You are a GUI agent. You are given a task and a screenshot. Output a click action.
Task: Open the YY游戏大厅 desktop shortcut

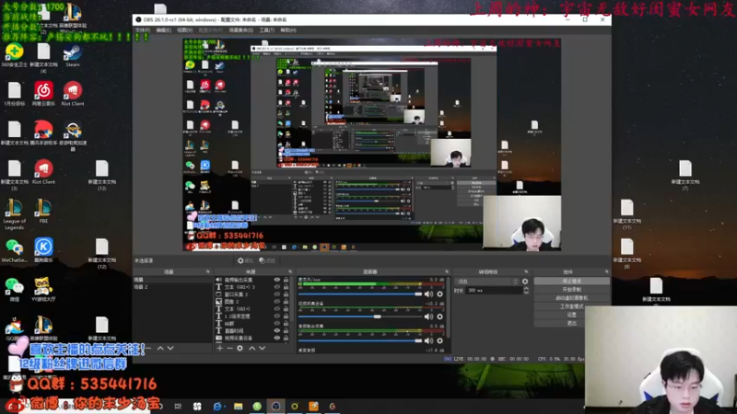tap(43, 289)
